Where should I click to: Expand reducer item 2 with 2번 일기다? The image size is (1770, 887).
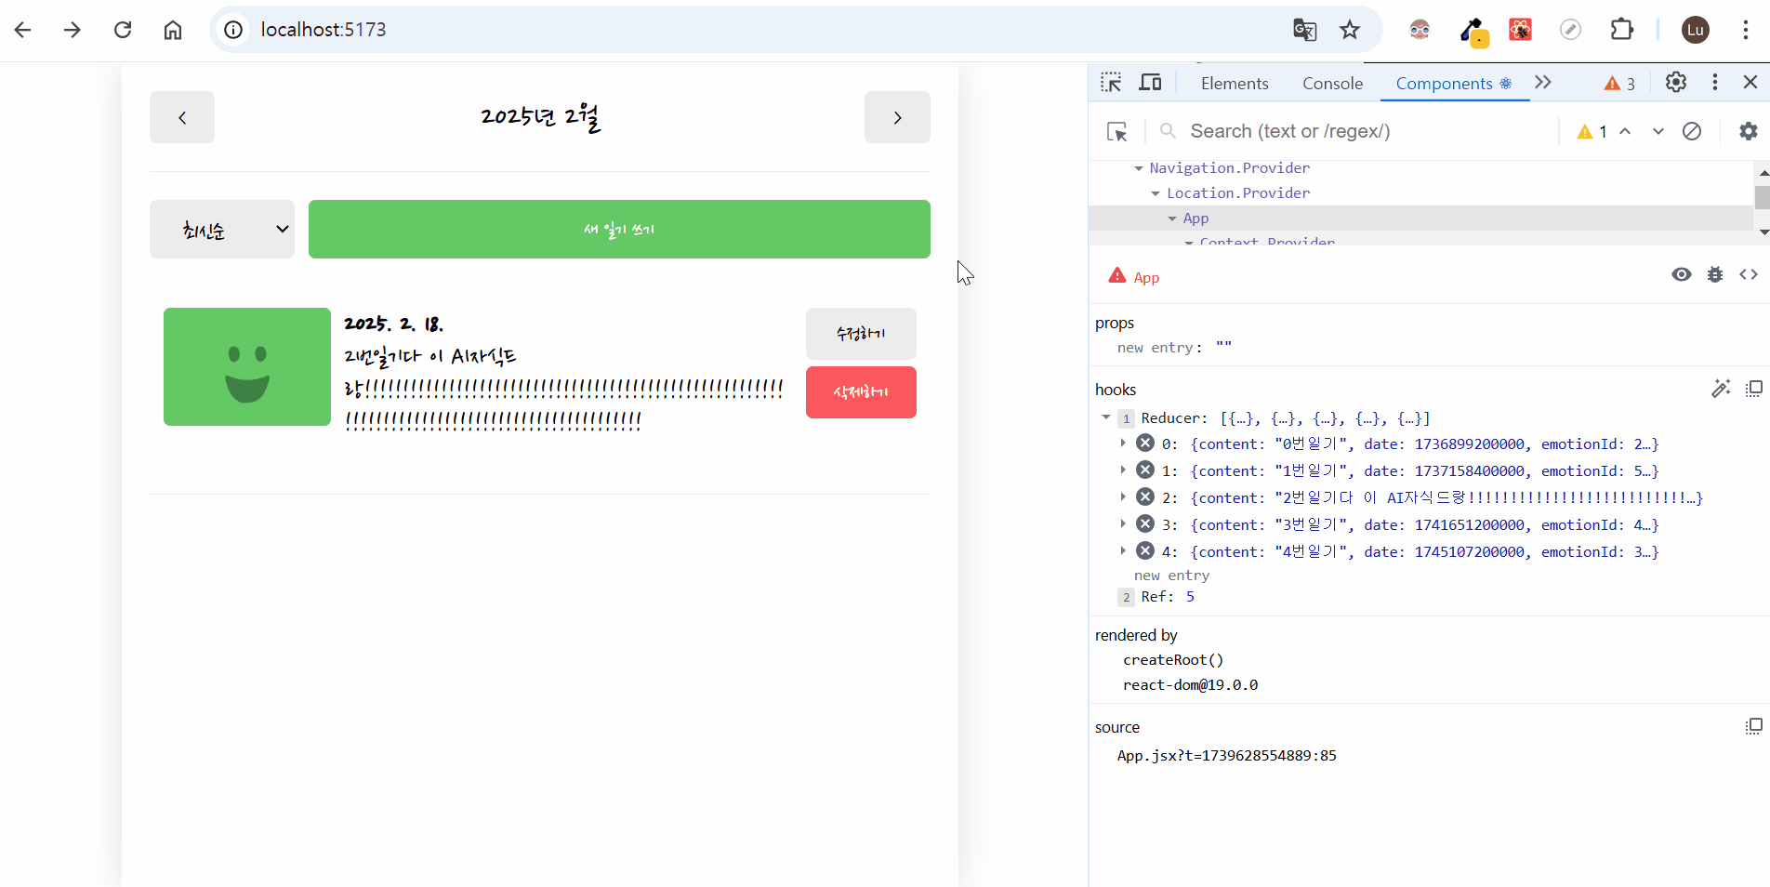pos(1123,497)
